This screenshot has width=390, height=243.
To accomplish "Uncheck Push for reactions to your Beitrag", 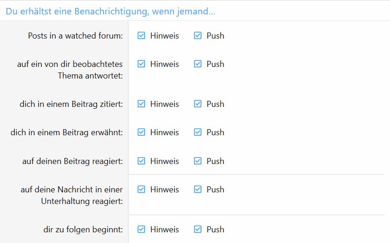I will pos(198,161).
